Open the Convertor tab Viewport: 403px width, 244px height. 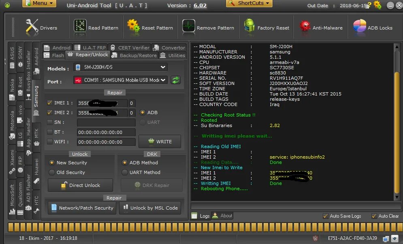pos(169,47)
